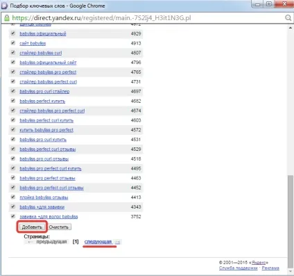Toggle checkbox for 'стайлер babyliss curl'
The width and height of the screenshot is (294, 276).
(x=13, y=53)
